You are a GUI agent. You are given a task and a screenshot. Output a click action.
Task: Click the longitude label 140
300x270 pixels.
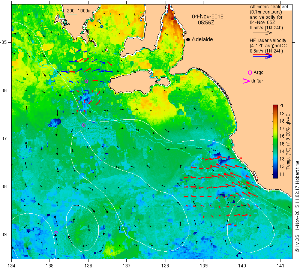(242, 266)
